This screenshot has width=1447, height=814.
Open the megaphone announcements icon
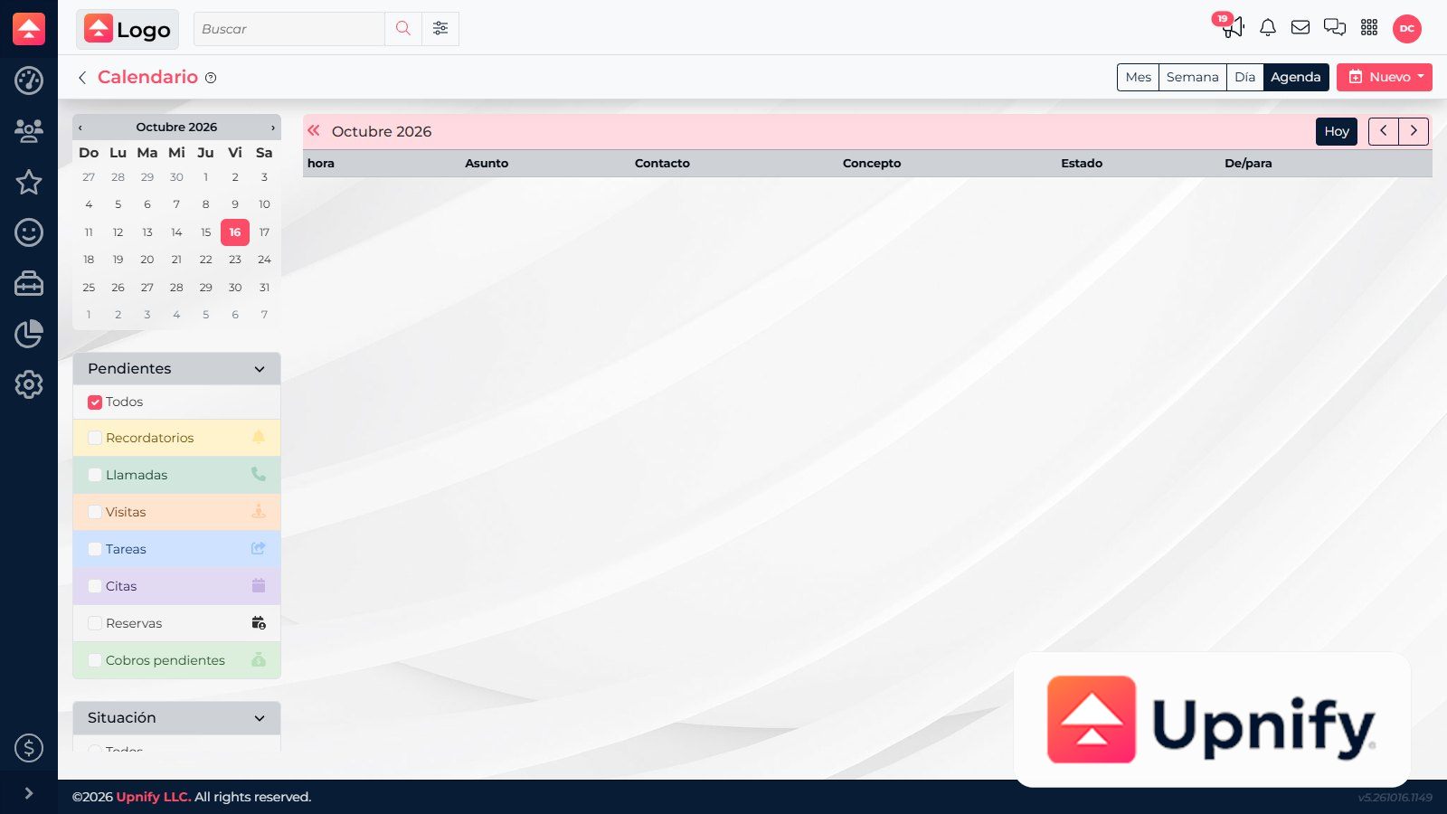click(x=1232, y=27)
